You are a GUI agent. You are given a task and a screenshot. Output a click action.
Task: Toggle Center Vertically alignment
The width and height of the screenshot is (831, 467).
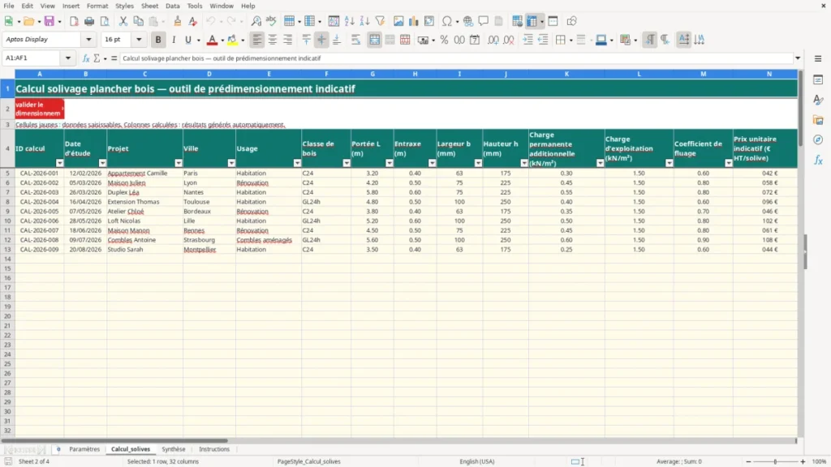(321, 40)
